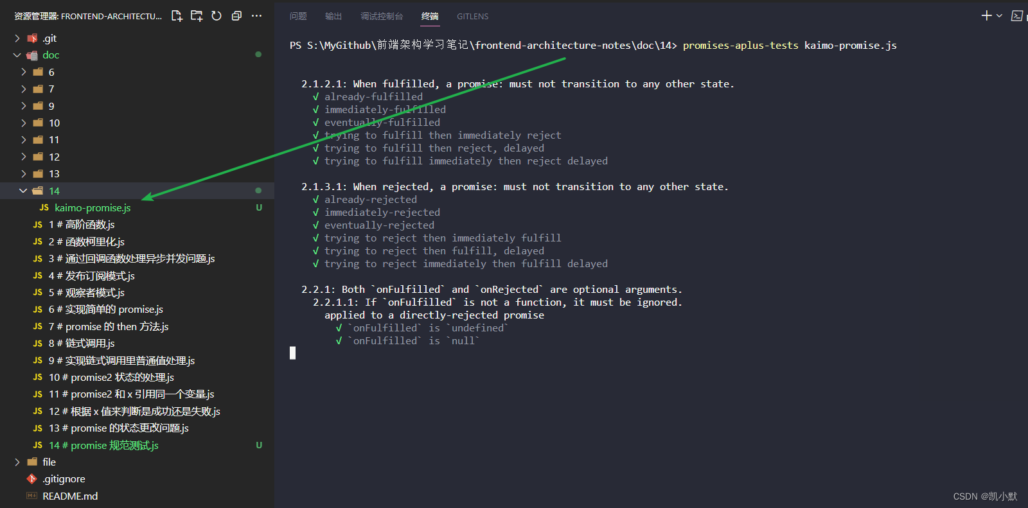The width and height of the screenshot is (1028, 508).
Task: Click the New Folder icon in explorer header
Action: point(197,16)
